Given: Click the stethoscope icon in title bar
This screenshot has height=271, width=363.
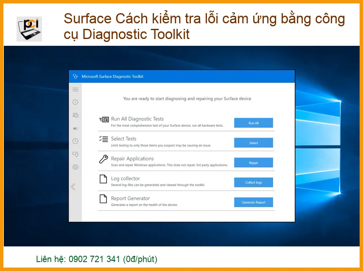Looking at the screenshot, I should (x=75, y=76).
